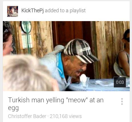Open the KickThePj channel name link
The width and height of the screenshot is (132, 122).
tap(33, 11)
